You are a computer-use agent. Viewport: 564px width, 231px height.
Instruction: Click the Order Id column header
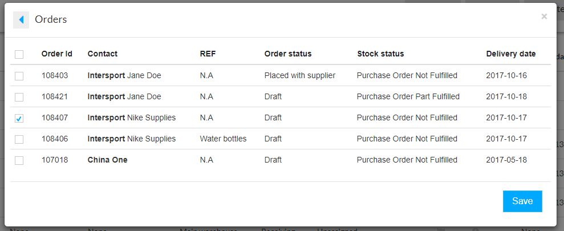coord(57,54)
